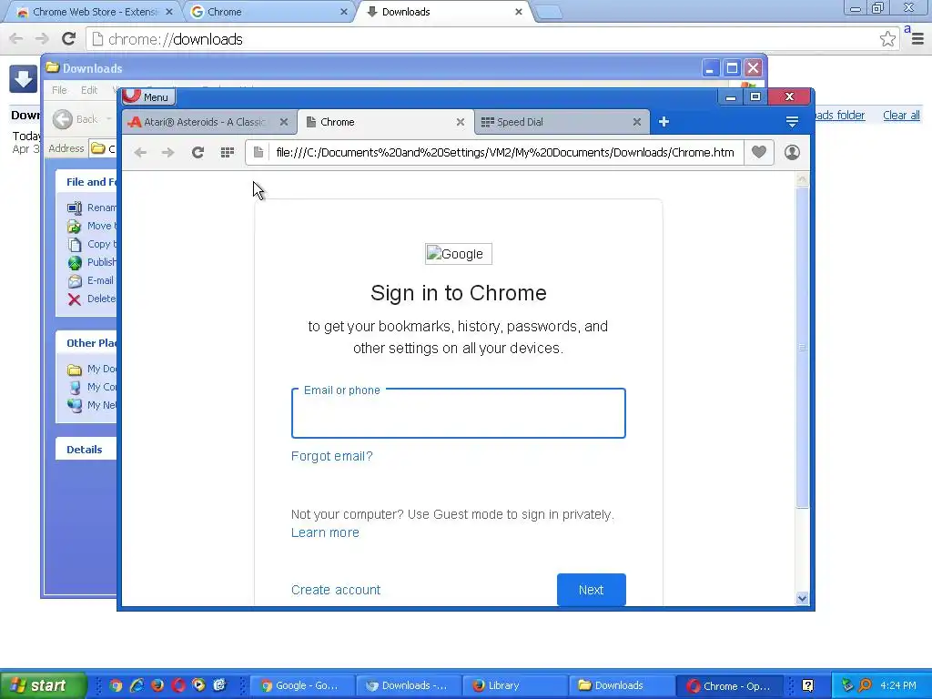
Task: Go forward in Opera
Action: click(x=168, y=153)
